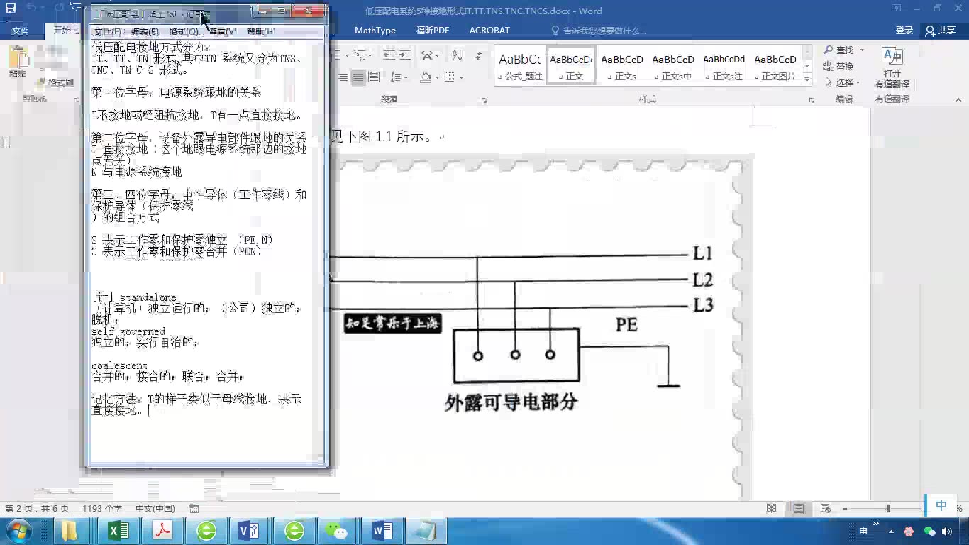Image resolution: width=969 pixels, height=545 pixels.
Task: Toggle Print Layout view in status bar
Action: point(799,508)
